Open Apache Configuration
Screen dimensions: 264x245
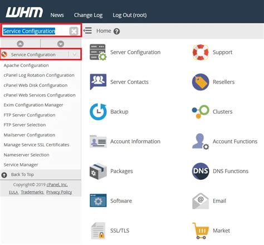(26, 65)
